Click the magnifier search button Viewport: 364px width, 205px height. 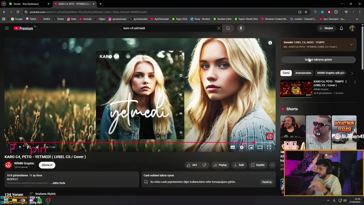click(x=228, y=28)
